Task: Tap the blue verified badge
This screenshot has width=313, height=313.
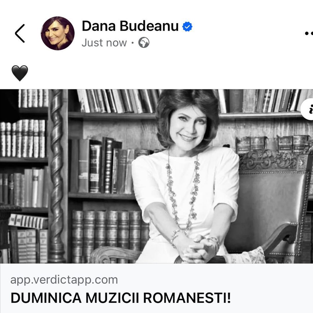Action: tap(187, 27)
